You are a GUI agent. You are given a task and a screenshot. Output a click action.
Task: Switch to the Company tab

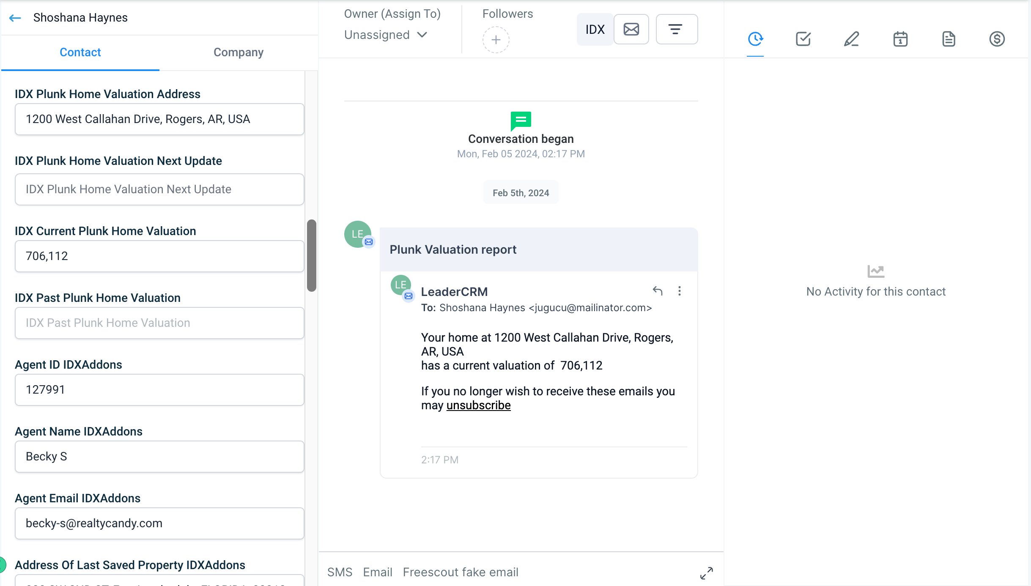pyautogui.click(x=239, y=52)
